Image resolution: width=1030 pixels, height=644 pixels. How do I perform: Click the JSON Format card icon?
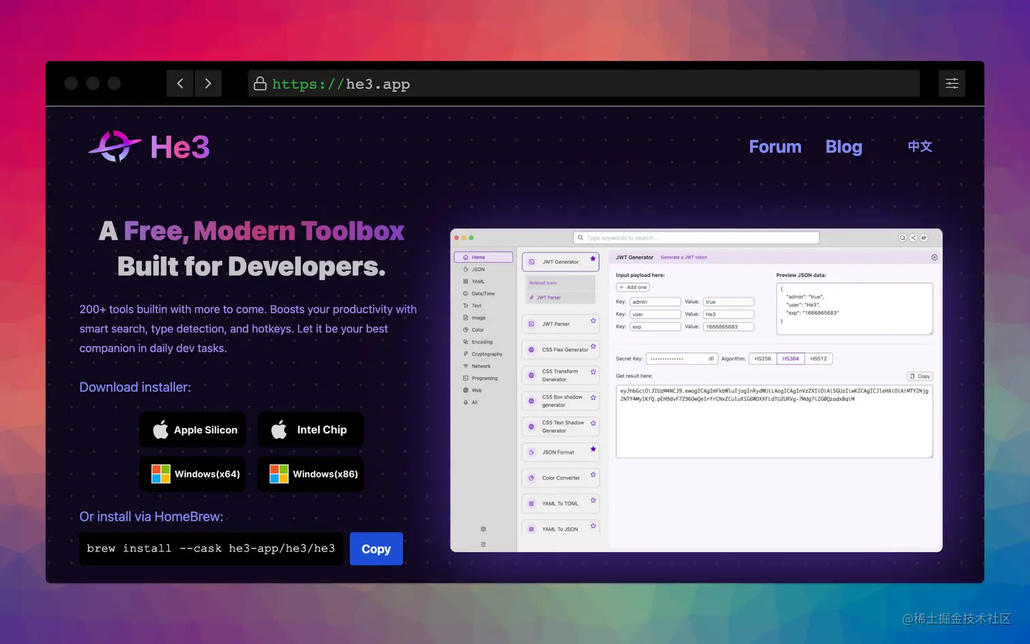(531, 453)
